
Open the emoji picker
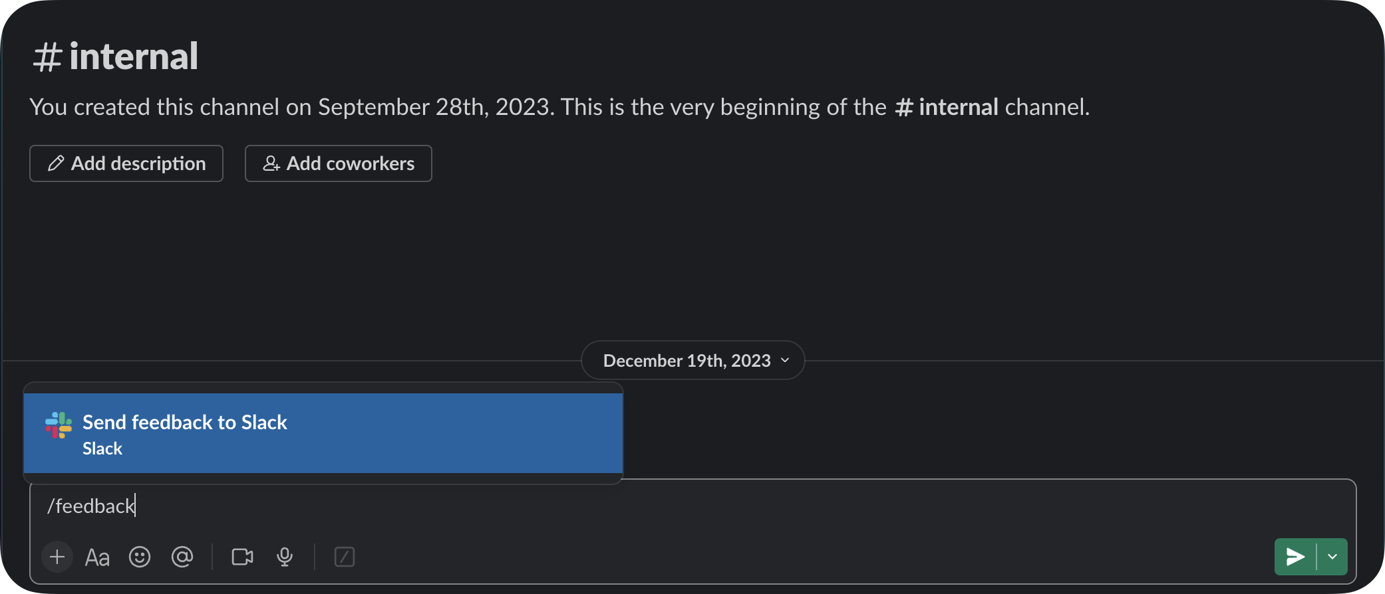140,557
